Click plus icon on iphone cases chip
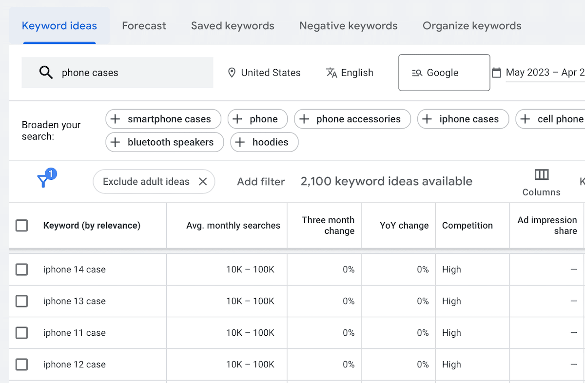The image size is (585, 383). click(x=427, y=119)
